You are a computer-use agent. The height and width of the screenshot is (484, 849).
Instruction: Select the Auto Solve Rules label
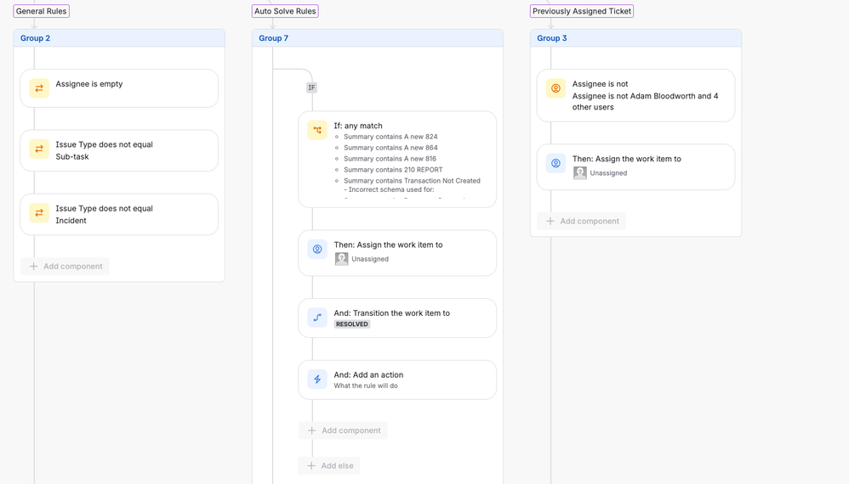coord(285,11)
